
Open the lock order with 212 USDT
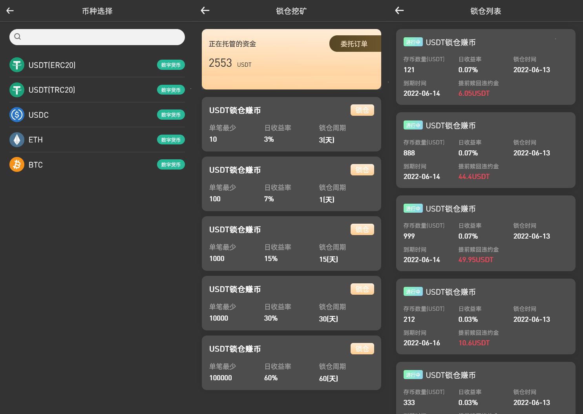[486, 316]
